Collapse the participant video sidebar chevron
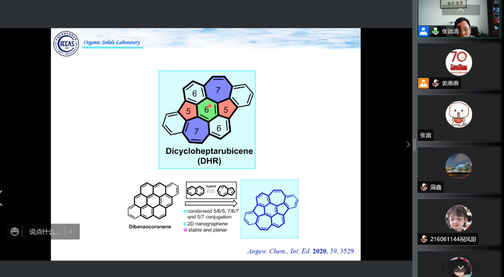Image resolution: width=504 pixels, height=277 pixels. (x=408, y=144)
